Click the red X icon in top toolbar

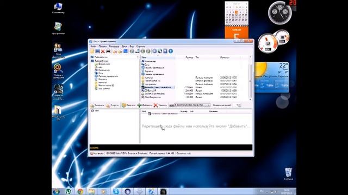click(103, 51)
